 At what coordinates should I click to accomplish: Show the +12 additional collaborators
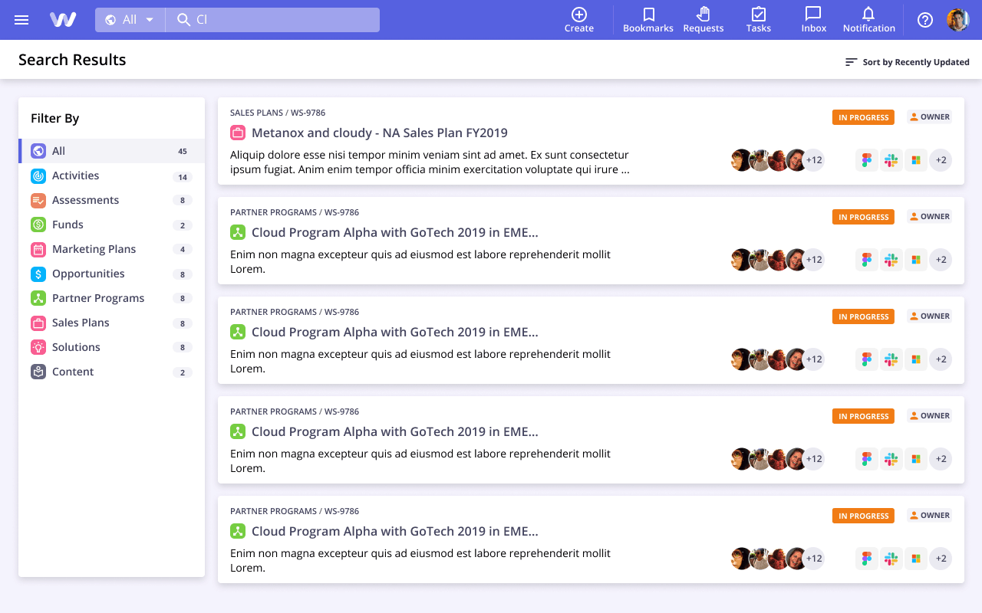(x=813, y=159)
